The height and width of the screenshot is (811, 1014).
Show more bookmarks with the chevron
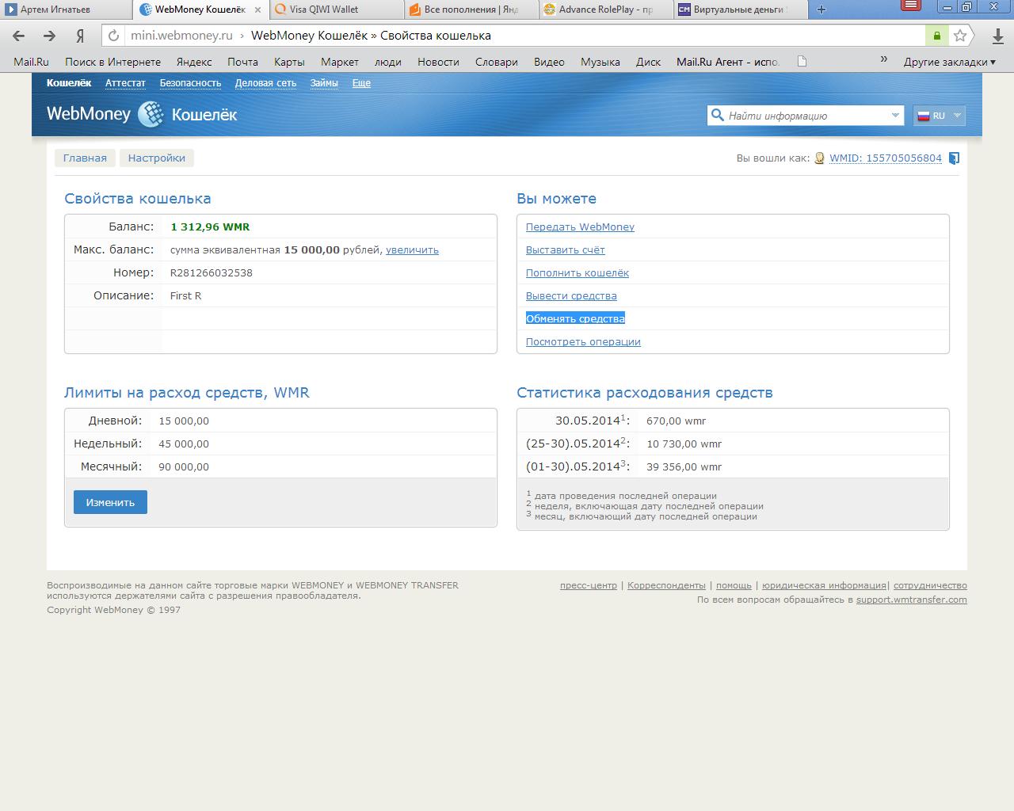(x=883, y=59)
